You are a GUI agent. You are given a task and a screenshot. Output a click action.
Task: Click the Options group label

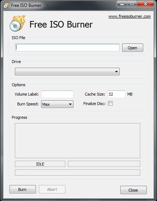[19, 85]
